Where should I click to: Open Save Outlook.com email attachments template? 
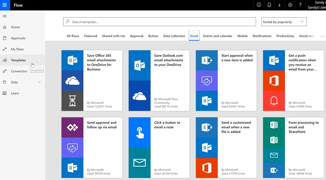tap(159, 80)
